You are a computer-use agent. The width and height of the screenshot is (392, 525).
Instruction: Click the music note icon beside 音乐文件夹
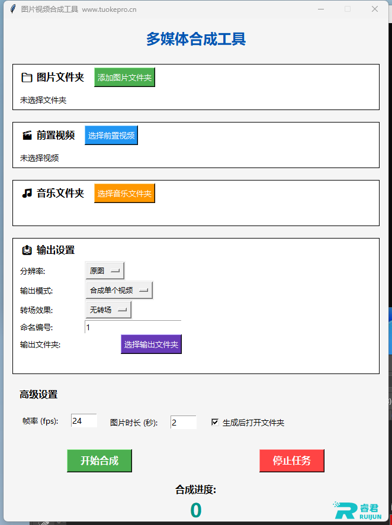(x=27, y=193)
